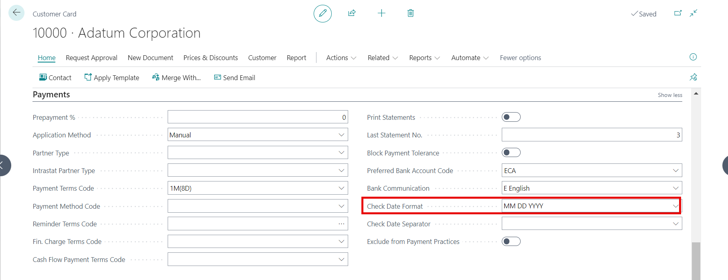The image size is (728, 280).
Task: Click the collapse page arrows icon
Action: pos(694,13)
